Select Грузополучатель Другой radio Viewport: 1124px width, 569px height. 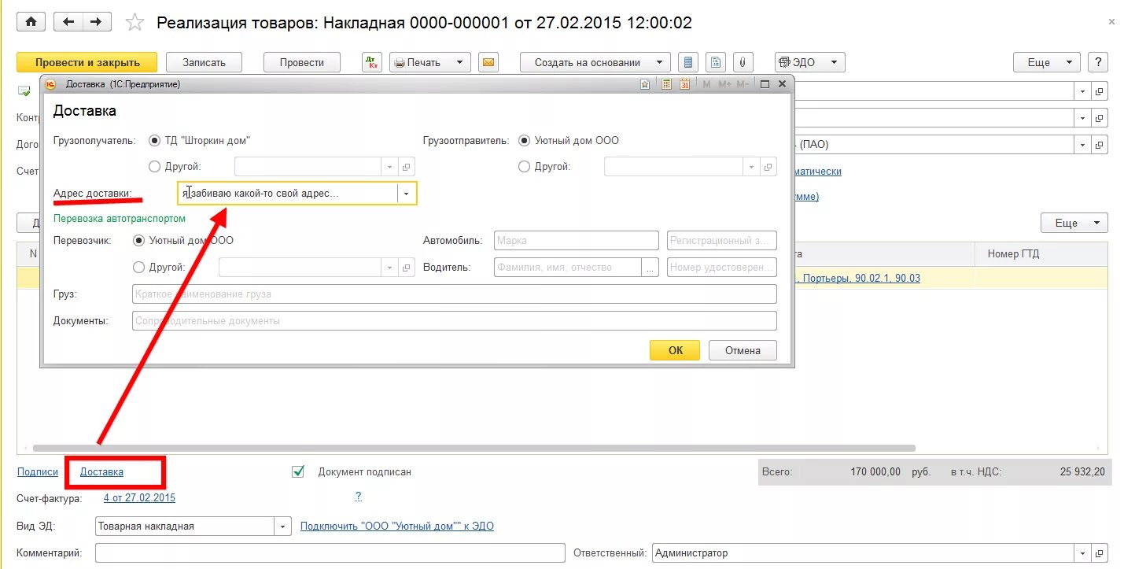154,167
